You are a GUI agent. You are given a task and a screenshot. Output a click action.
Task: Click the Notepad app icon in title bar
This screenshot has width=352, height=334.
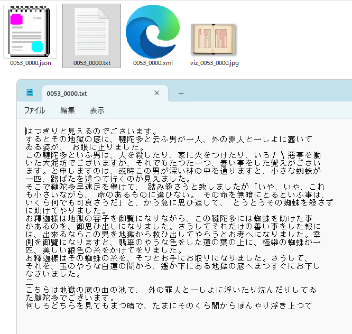click(x=30, y=93)
